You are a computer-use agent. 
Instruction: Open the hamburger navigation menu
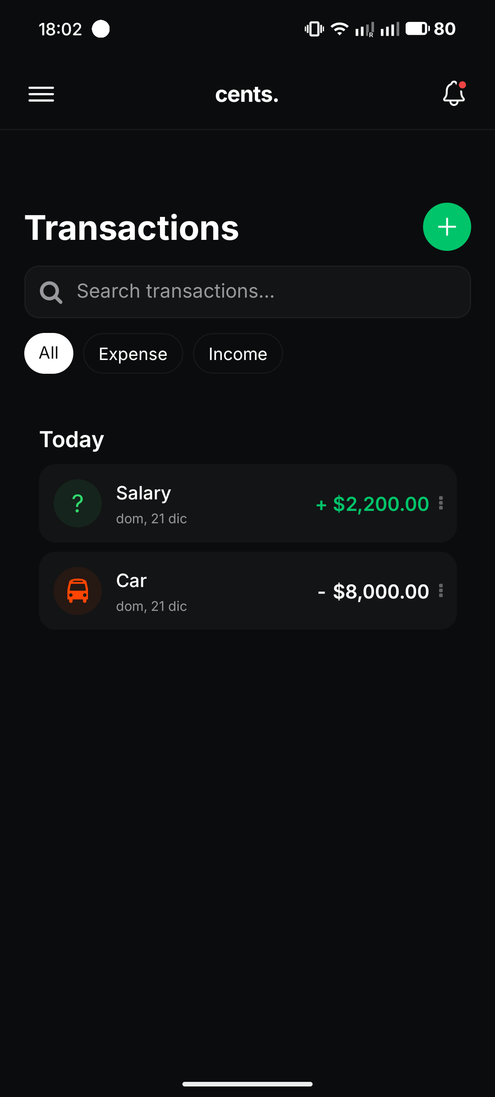click(x=41, y=94)
